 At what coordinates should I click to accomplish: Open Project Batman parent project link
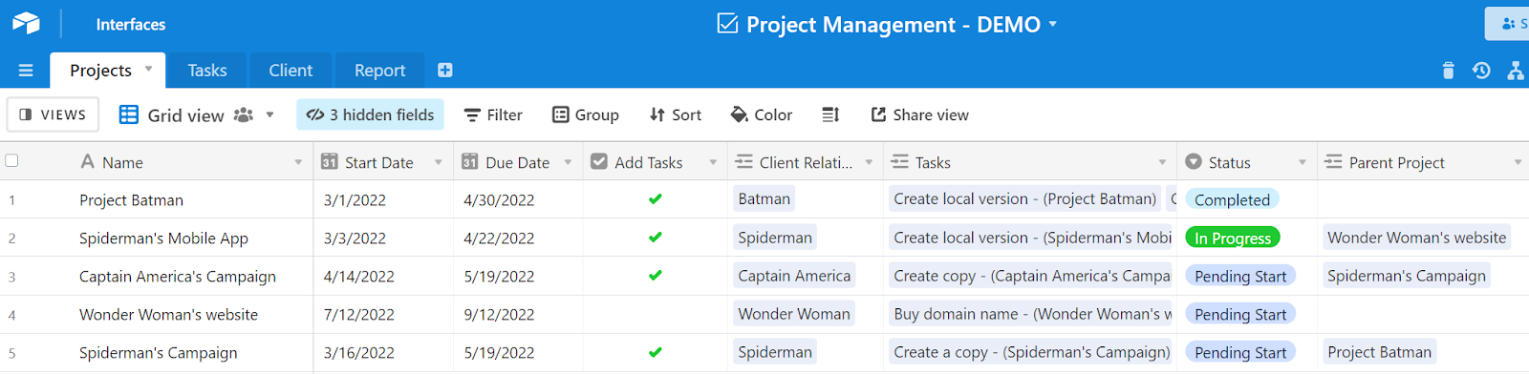tap(1379, 352)
